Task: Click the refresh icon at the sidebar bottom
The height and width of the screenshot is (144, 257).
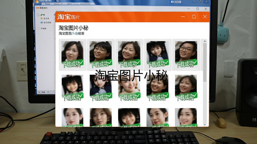Action: tap(39, 92)
